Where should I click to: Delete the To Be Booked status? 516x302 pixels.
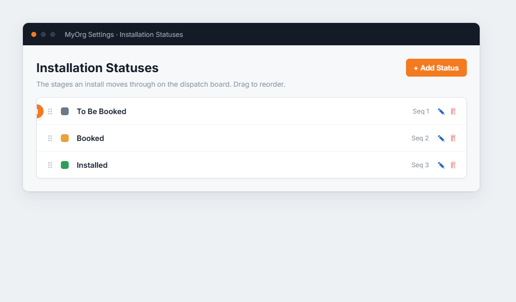(x=453, y=111)
